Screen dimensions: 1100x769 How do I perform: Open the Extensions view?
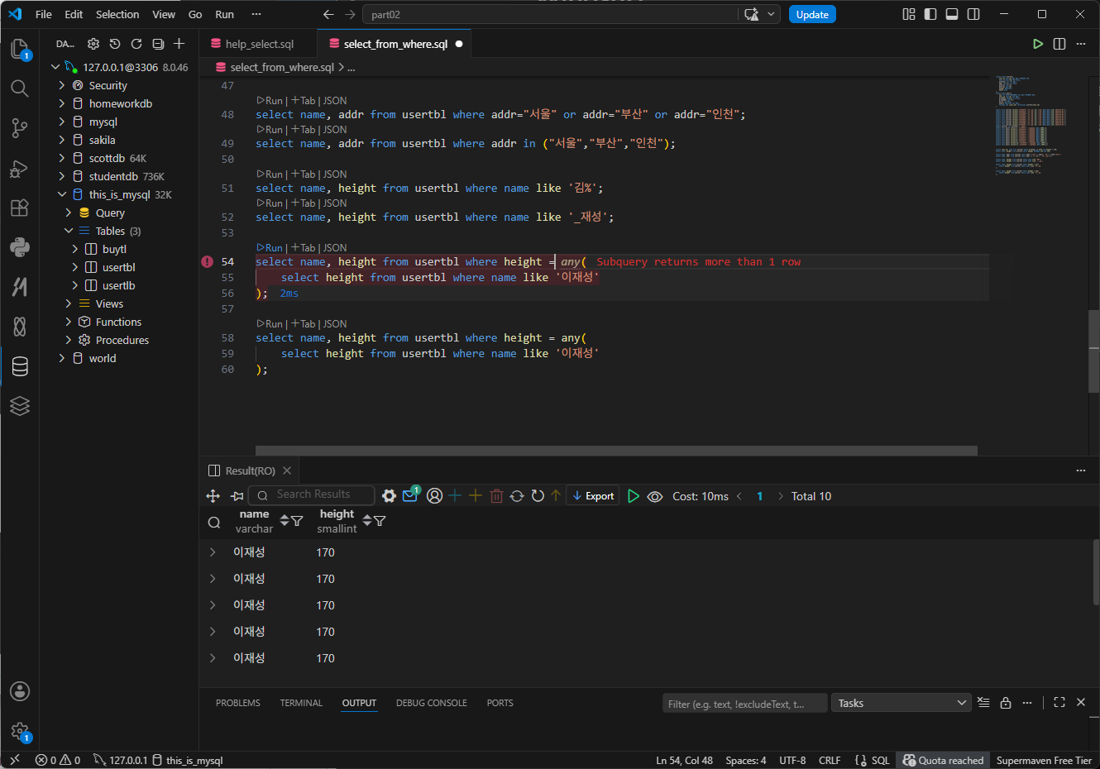[x=20, y=208]
